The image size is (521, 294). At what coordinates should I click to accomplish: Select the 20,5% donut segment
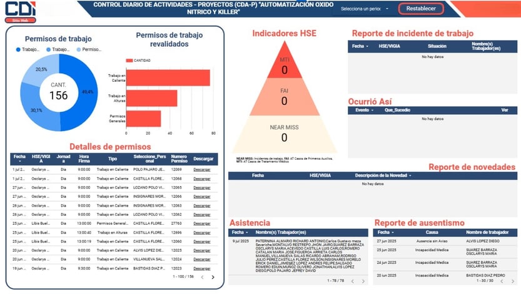click(41, 69)
